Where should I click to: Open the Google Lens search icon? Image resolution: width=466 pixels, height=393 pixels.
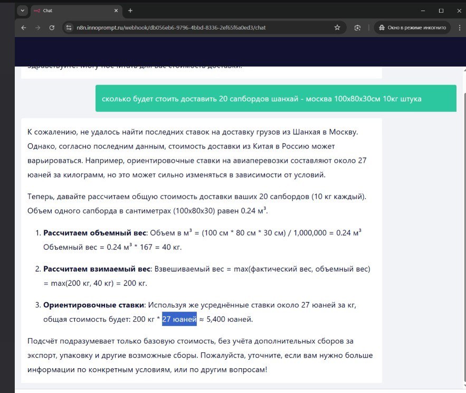(x=358, y=27)
